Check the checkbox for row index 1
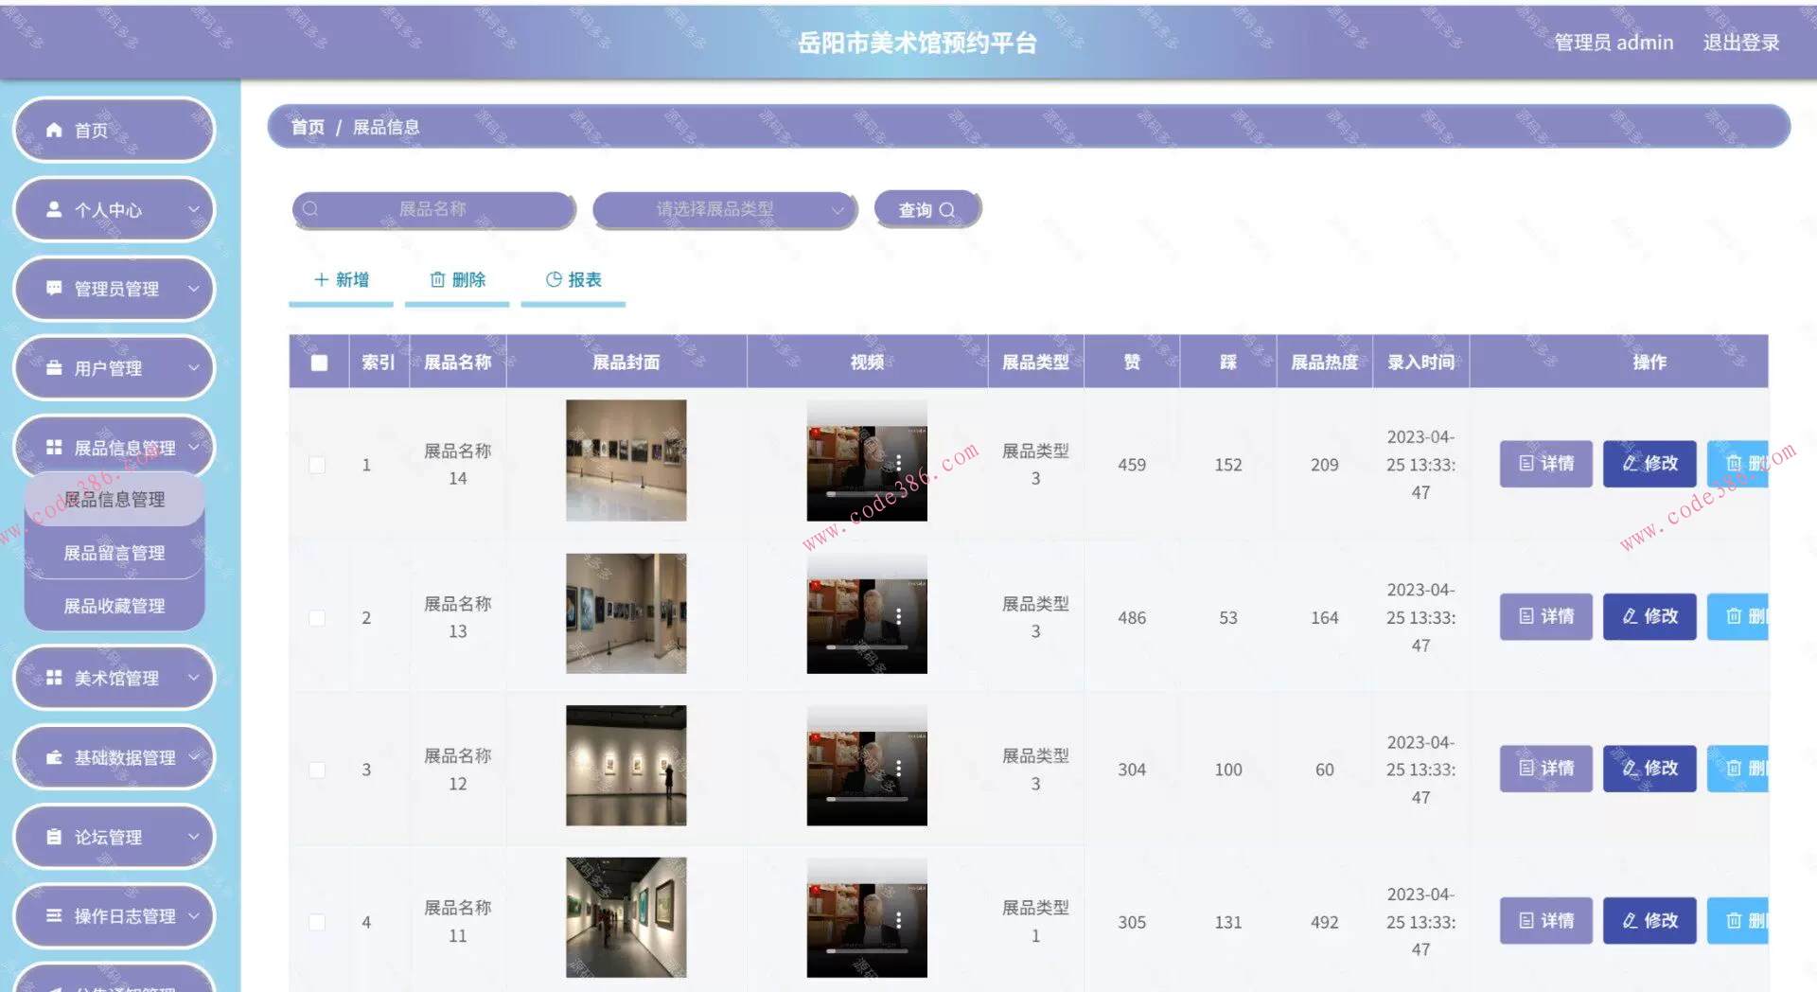The image size is (1817, 992). [317, 465]
